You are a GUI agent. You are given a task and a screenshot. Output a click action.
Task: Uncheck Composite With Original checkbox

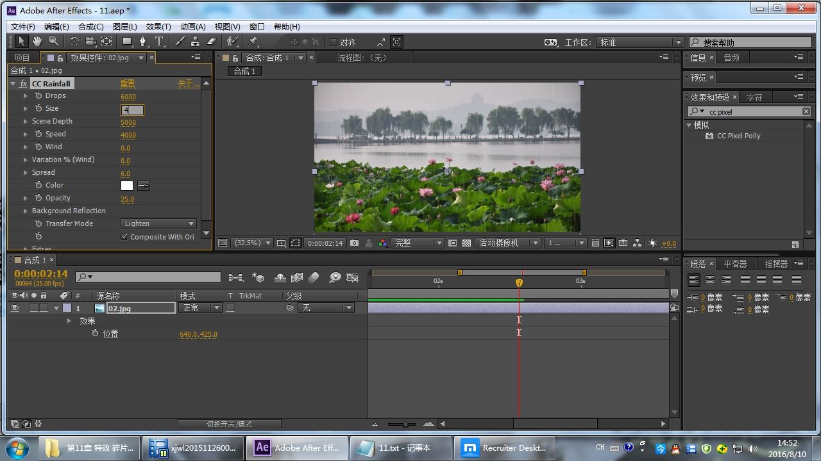(124, 236)
